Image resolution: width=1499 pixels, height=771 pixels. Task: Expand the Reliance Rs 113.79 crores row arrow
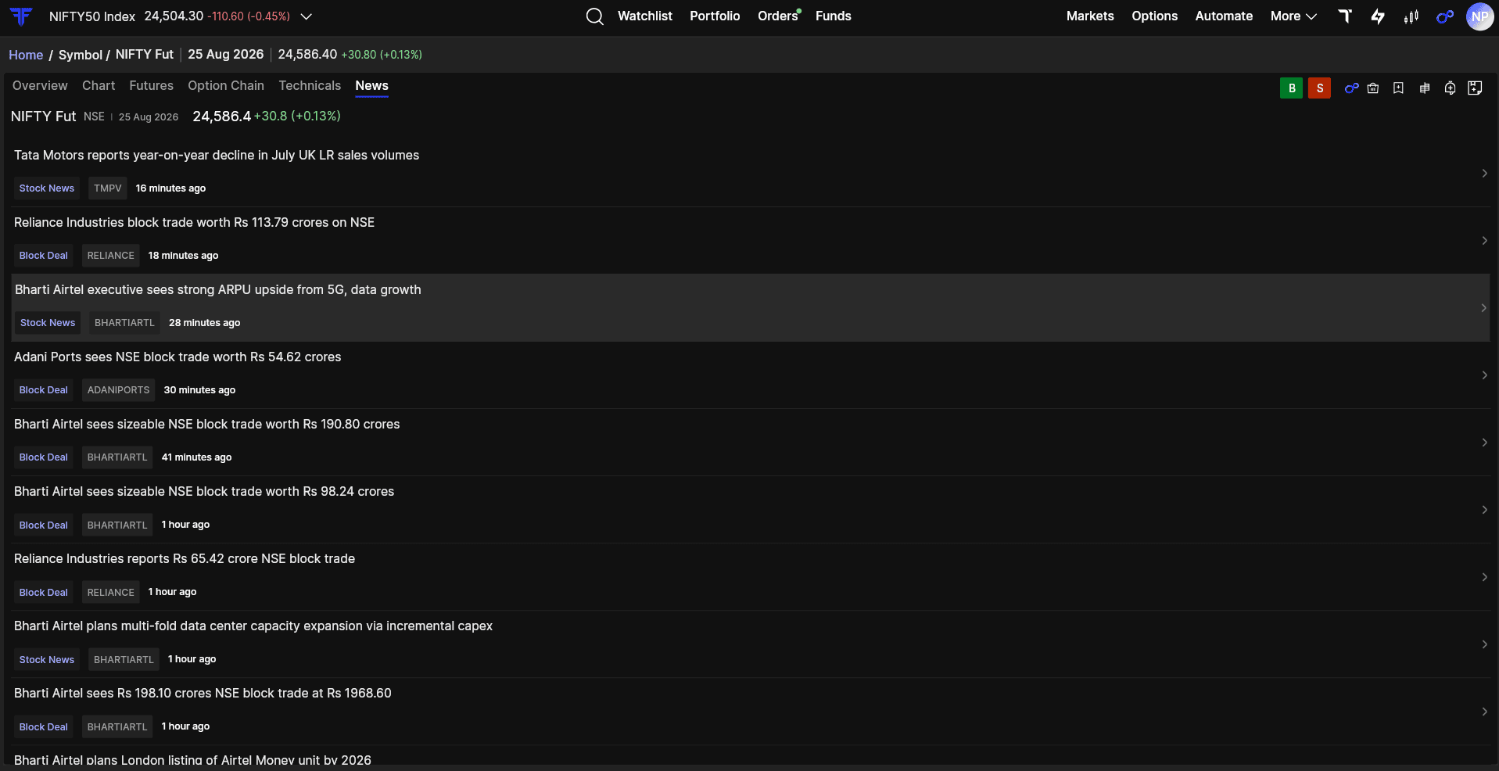(x=1484, y=241)
